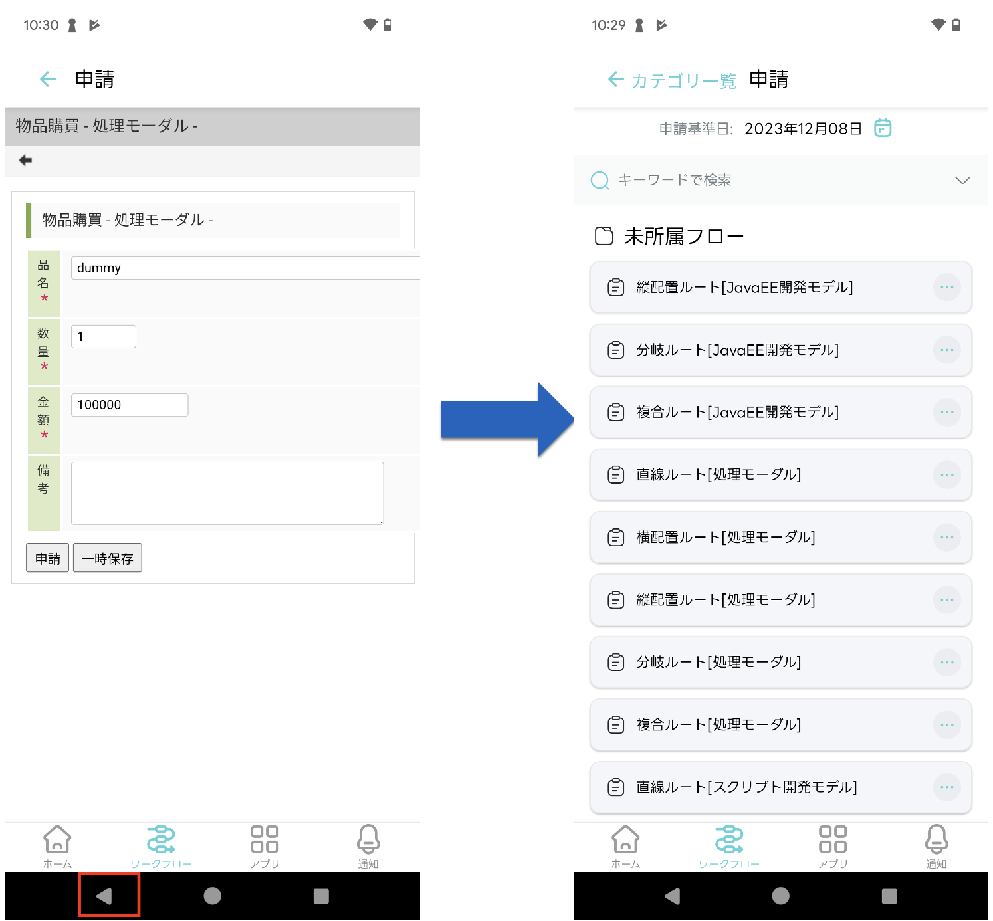Open 複合ルート[処理モーダル] flow

pyautogui.click(x=781, y=724)
